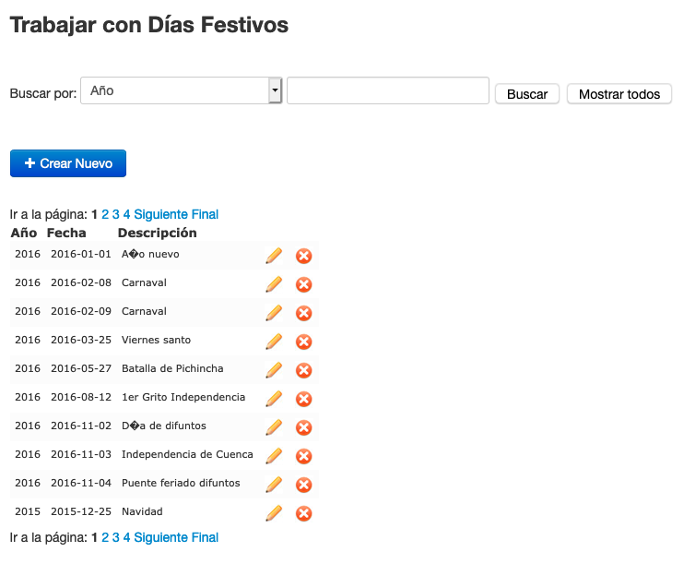This screenshot has height=564, width=684.
Task: Edit the Carnaval 2016-02-09 entry
Action: [x=274, y=313]
